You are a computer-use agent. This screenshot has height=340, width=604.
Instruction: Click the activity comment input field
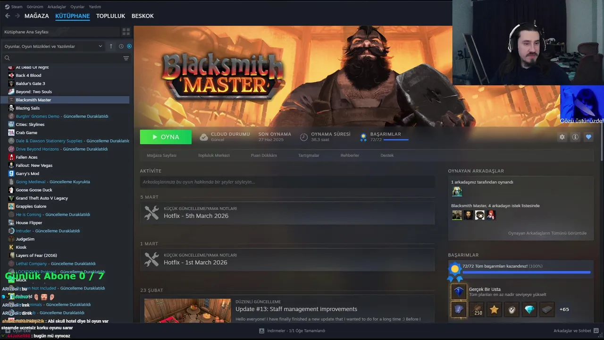(x=287, y=182)
